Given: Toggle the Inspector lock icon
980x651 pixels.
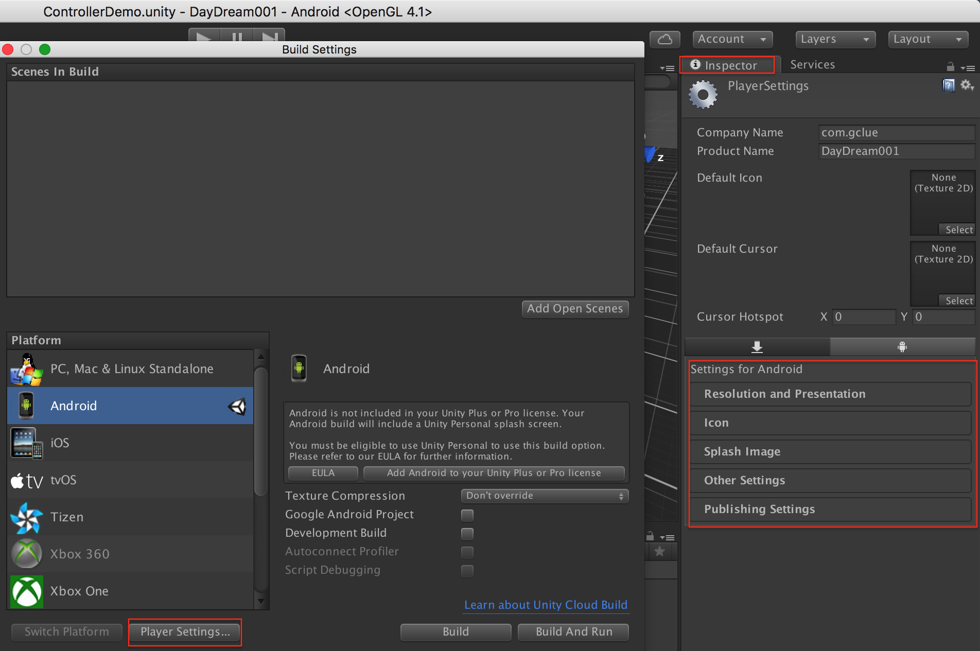Looking at the screenshot, I should (950, 67).
